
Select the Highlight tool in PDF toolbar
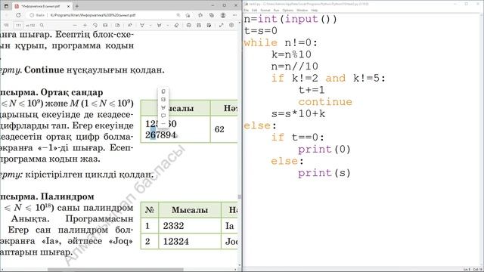tap(160, 25)
